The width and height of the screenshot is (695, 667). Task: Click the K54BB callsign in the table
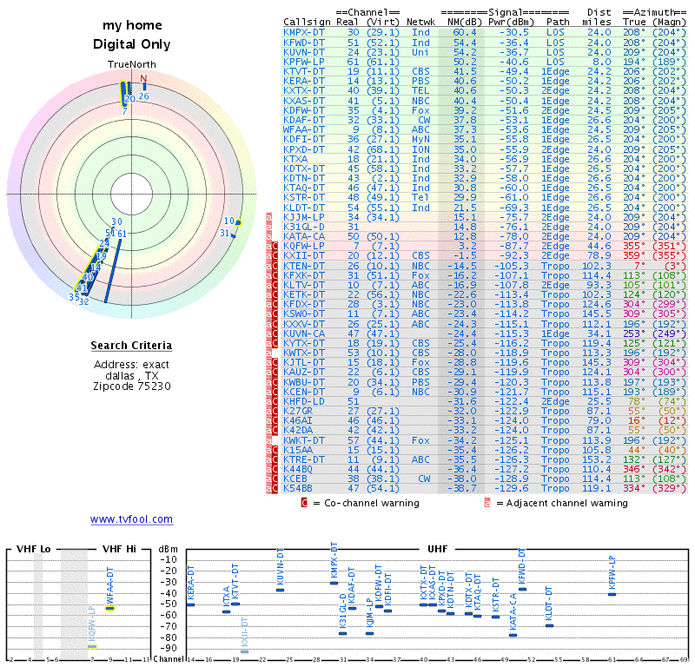[298, 488]
